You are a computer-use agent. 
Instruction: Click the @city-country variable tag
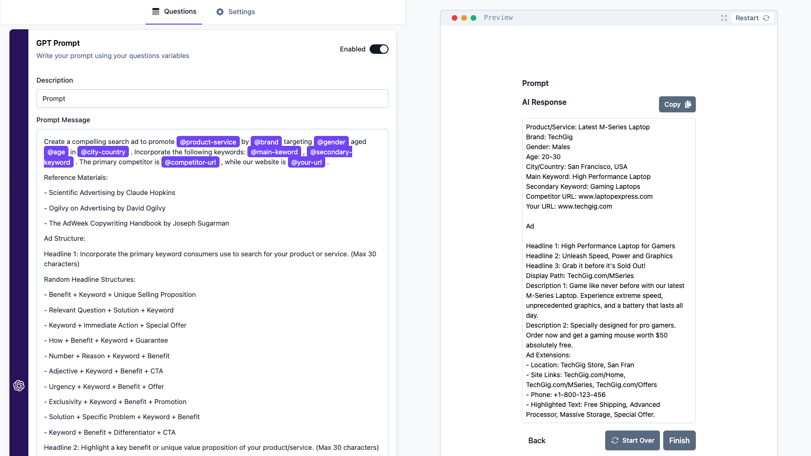click(103, 152)
